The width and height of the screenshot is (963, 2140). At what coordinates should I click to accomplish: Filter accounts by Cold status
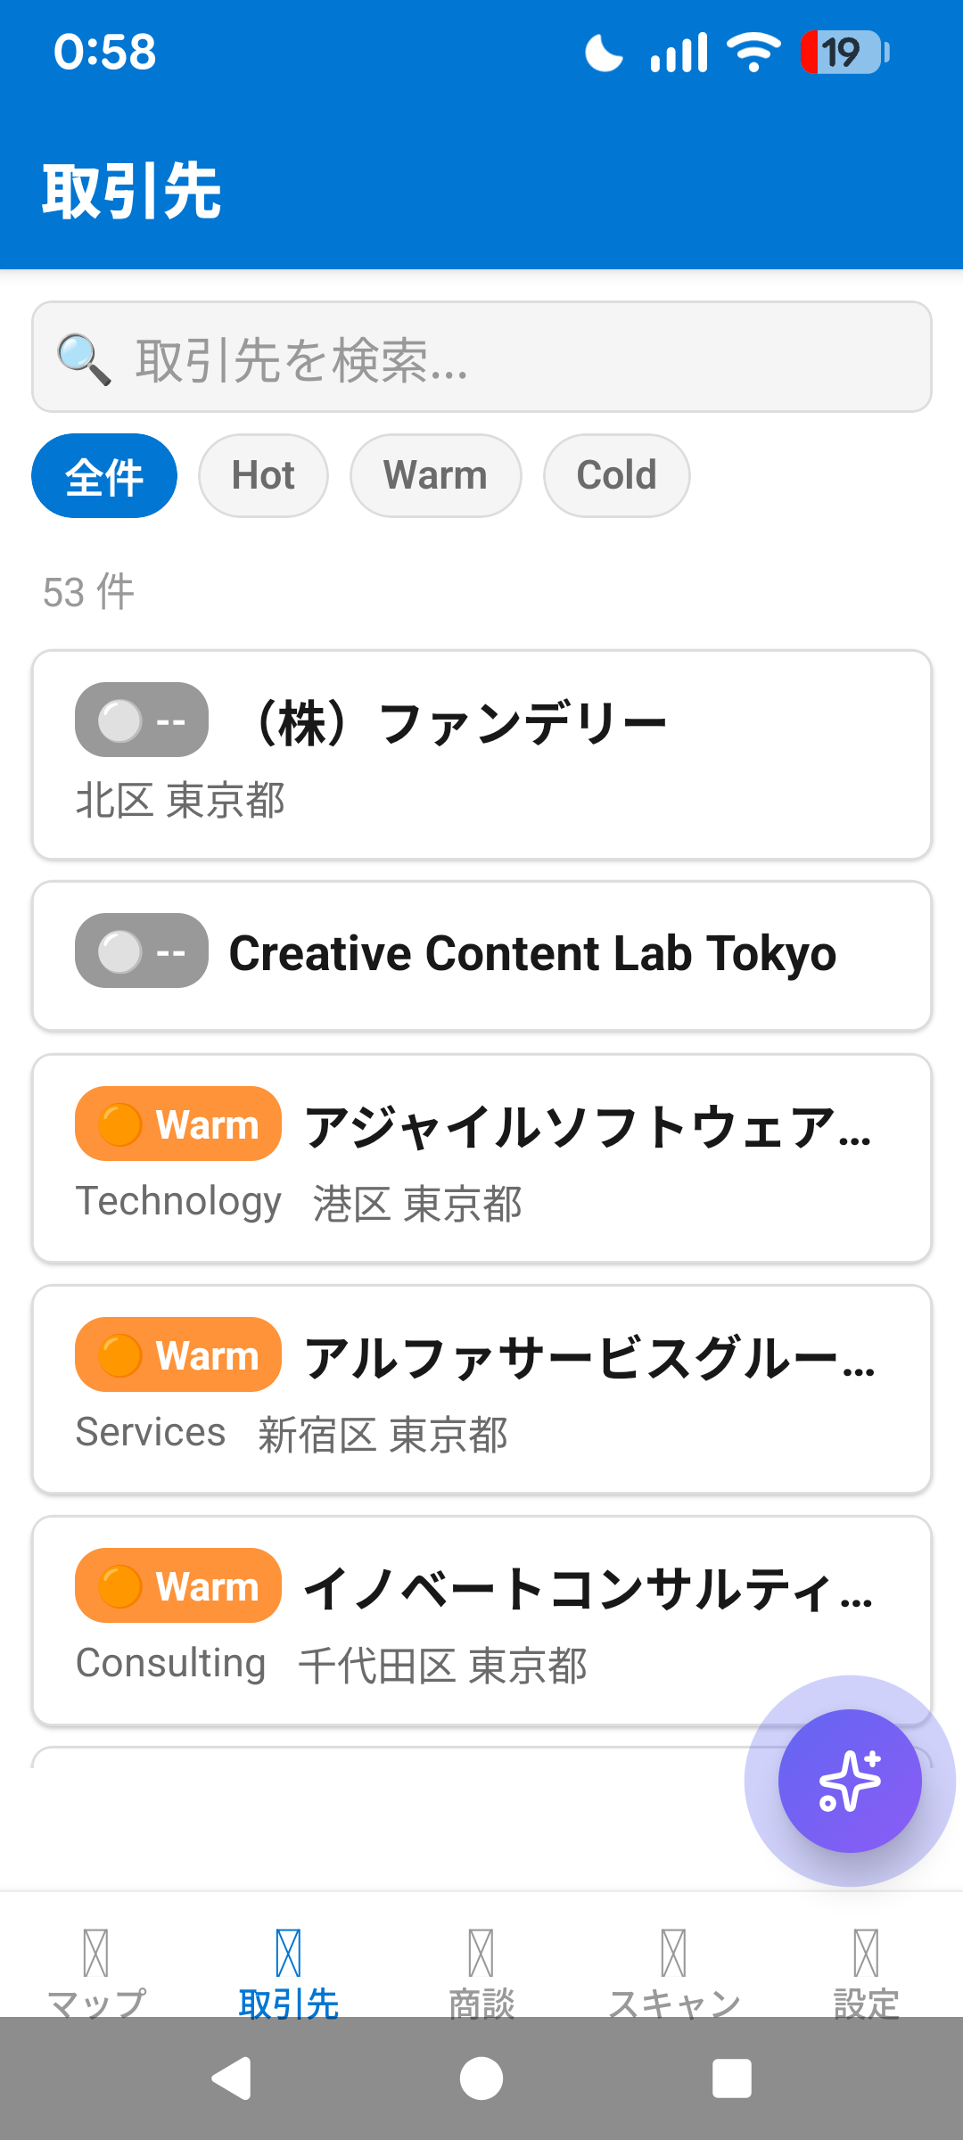[616, 476]
